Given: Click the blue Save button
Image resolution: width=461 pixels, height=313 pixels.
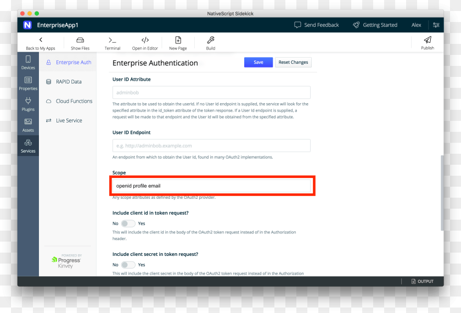Looking at the screenshot, I should point(258,62).
